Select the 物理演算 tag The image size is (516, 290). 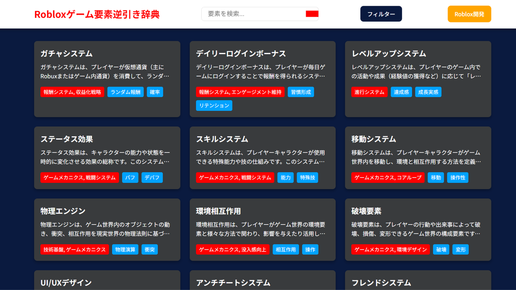point(125,250)
